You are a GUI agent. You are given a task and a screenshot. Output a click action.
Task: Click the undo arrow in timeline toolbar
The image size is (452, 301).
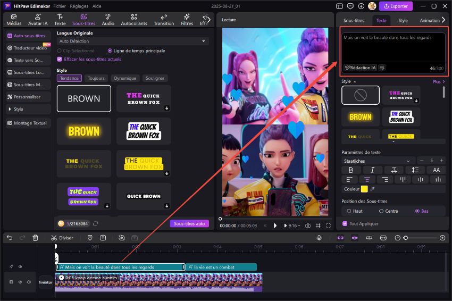(10, 238)
